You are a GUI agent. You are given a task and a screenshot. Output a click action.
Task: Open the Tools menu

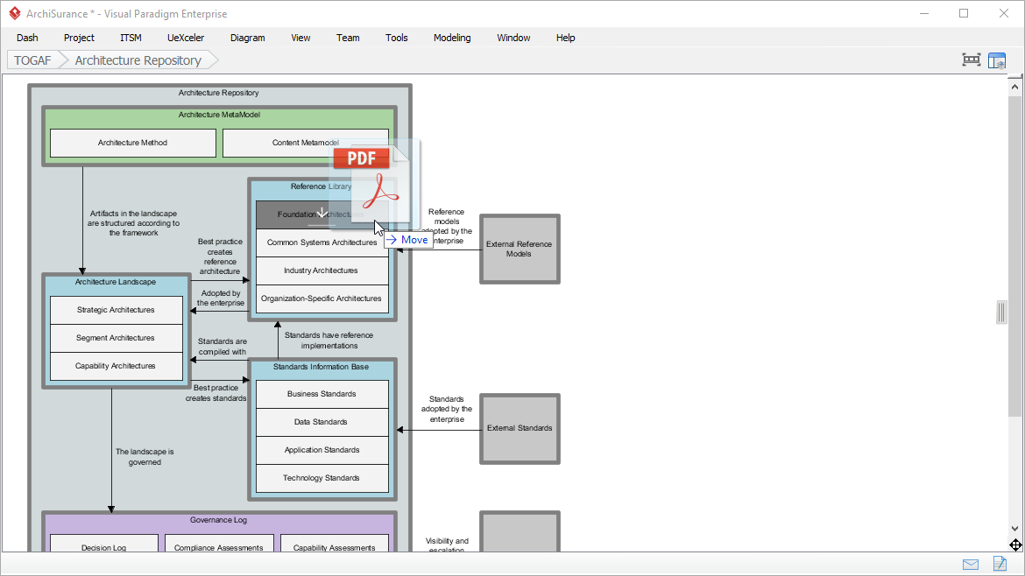397,38
